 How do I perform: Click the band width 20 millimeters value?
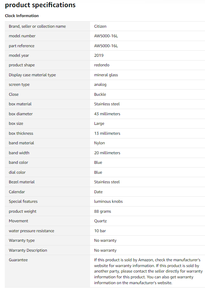107,153
